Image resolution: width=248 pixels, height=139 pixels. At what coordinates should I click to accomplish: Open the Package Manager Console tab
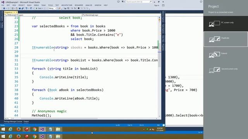click(x=13, y=122)
